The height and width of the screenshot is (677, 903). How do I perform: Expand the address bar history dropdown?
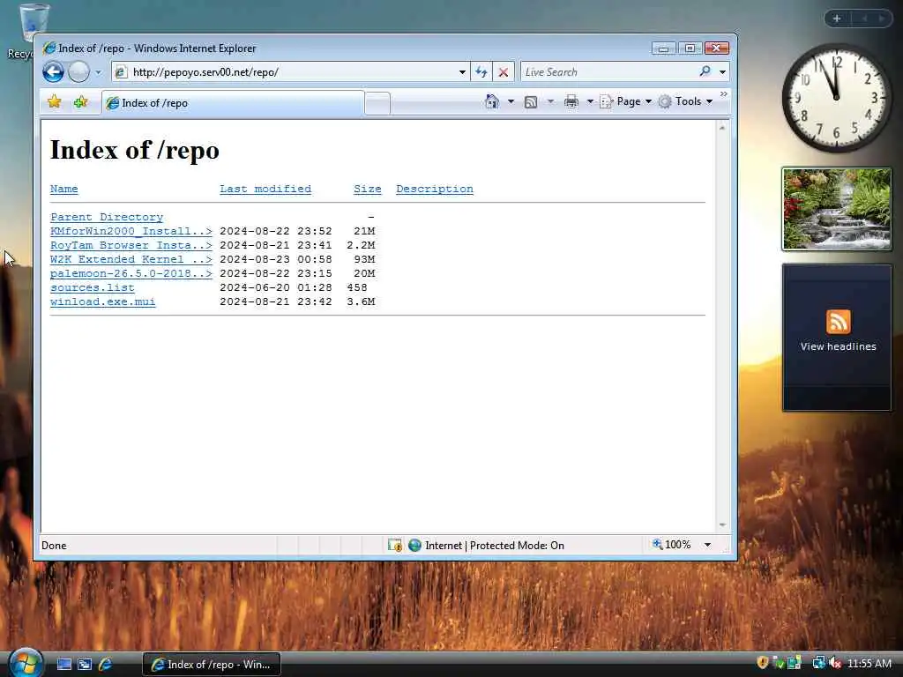pyautogui.click(x=462, y=72)
